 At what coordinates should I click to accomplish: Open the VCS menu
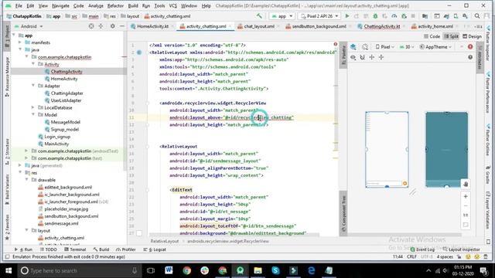pos(172,5)
